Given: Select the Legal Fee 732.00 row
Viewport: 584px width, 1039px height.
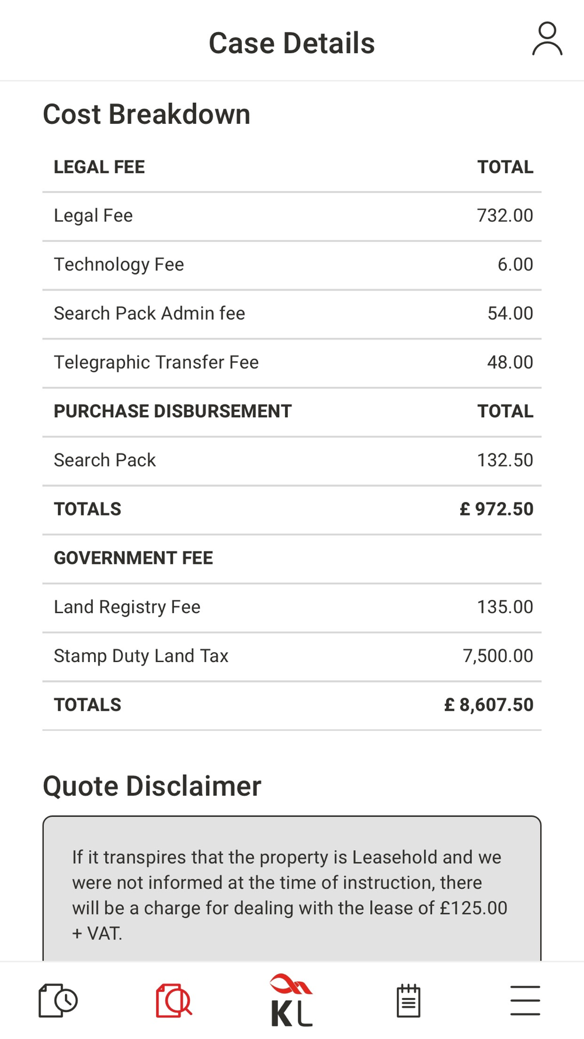Looking at the screenshot, I should tap(291, 216).
